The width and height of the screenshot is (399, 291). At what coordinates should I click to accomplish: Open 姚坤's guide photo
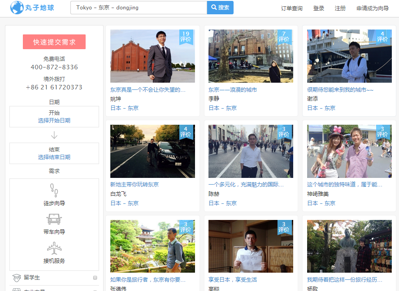[x=152, y=56]
